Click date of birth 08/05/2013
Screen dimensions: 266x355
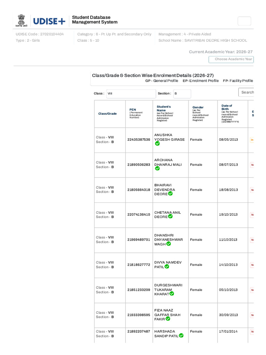228,140
